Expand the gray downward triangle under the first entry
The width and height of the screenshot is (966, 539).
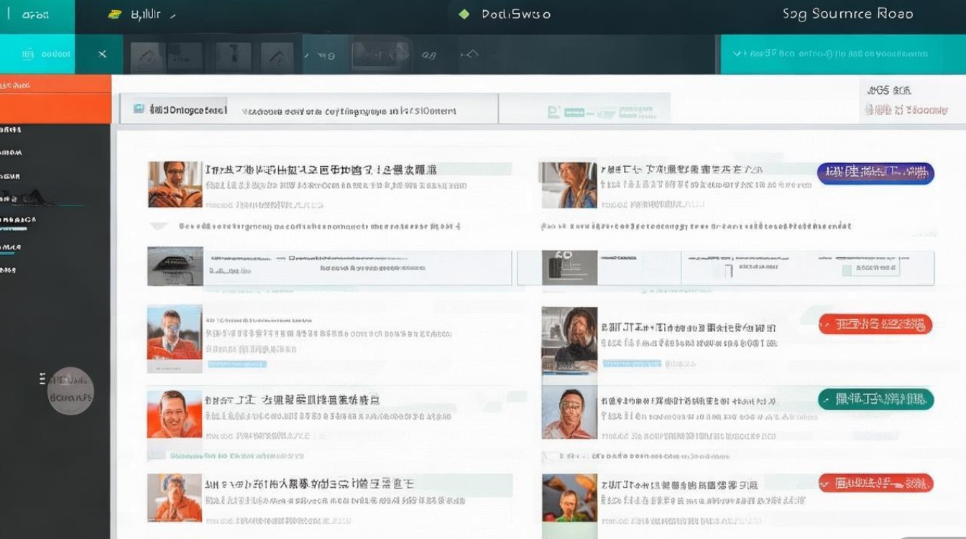pos(158,226)
